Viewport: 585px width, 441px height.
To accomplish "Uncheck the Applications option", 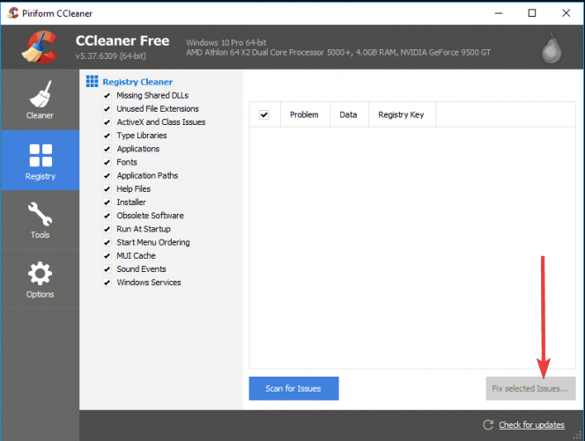I will point(107,149).
